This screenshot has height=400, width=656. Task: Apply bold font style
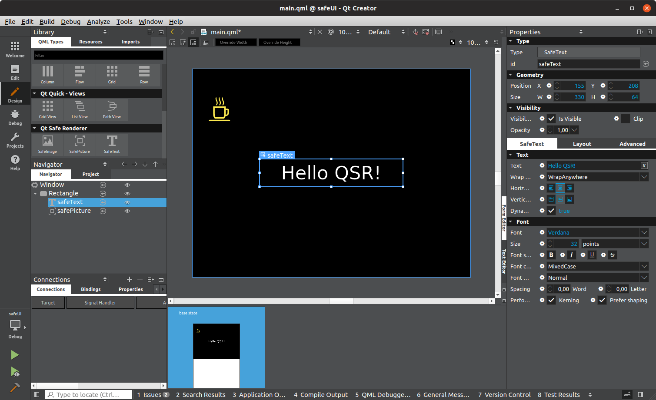coord(551,255)
